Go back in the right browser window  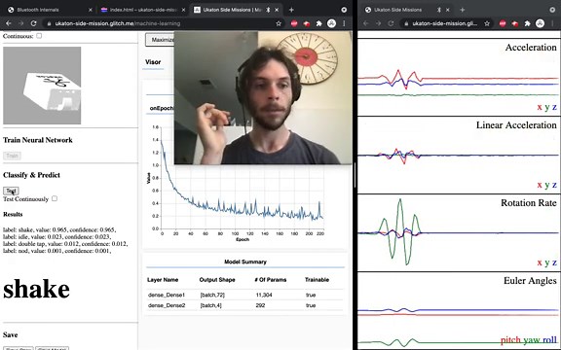click(365, 23)
